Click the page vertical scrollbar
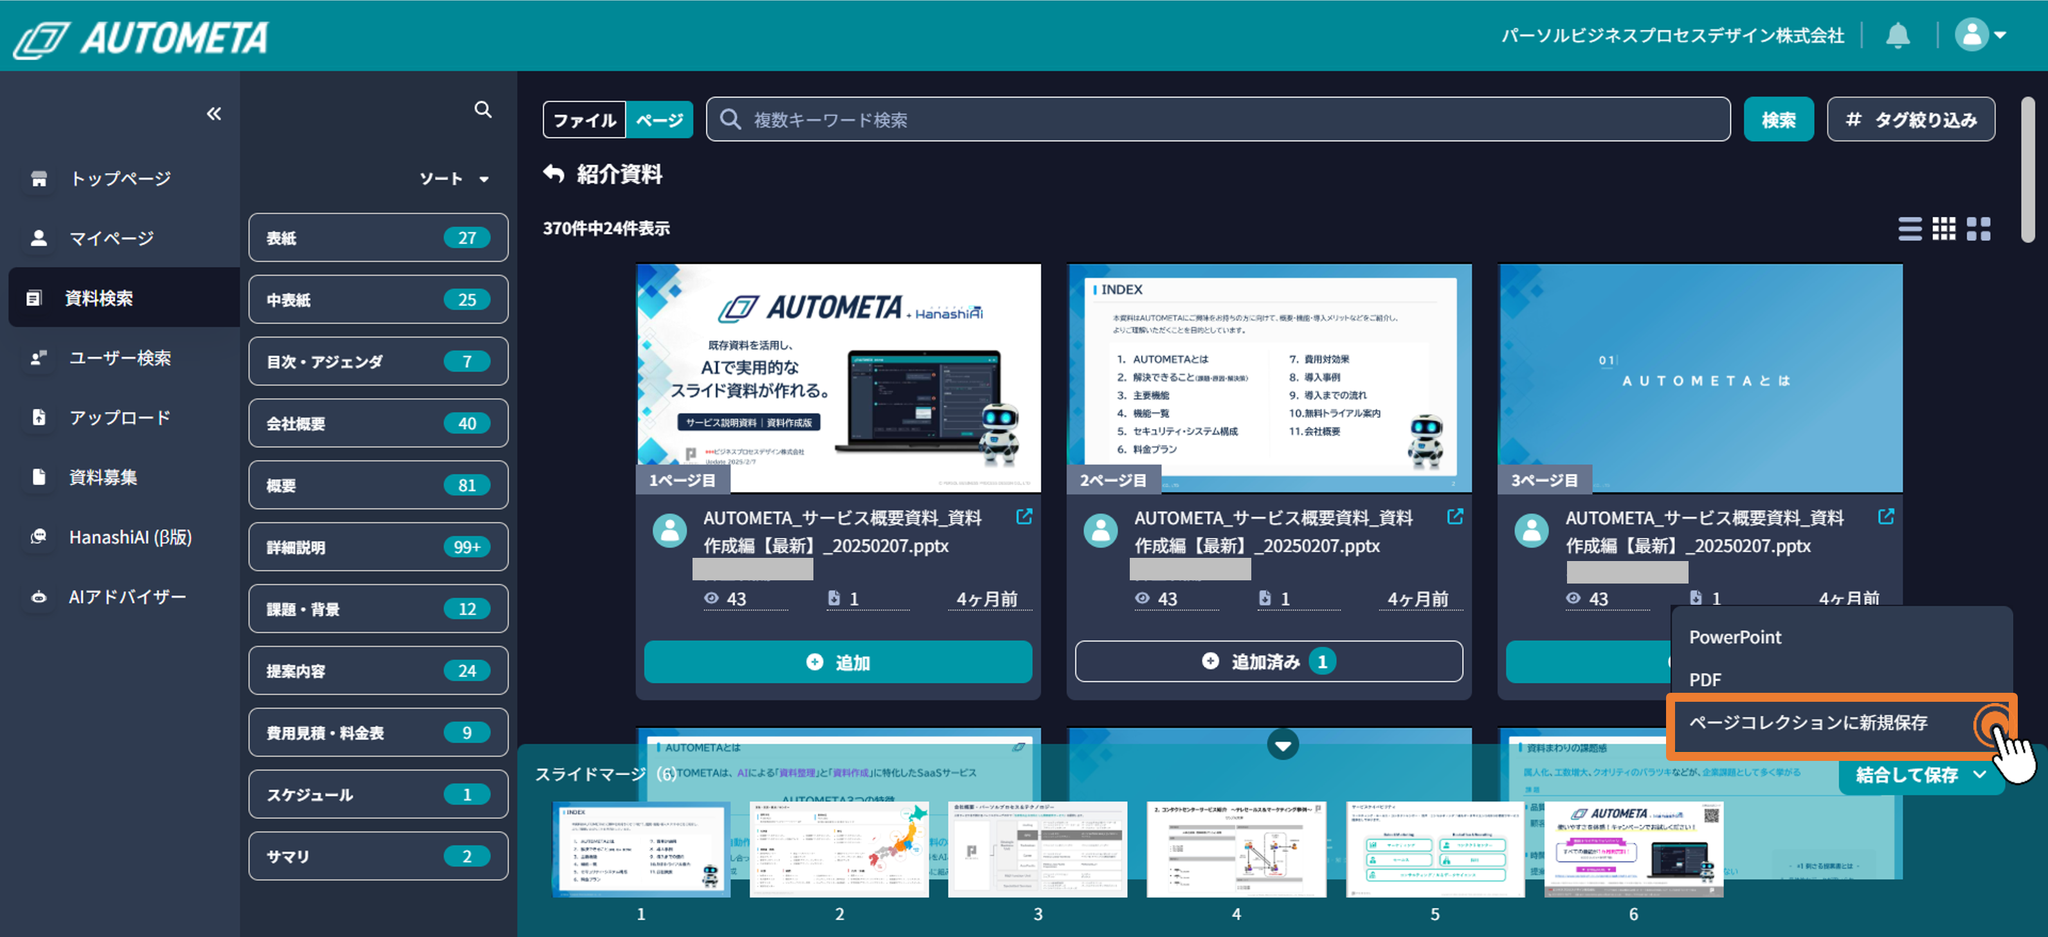This screenshot has height=937, width=2048. pyautogui.click(x=2028, y=170)
